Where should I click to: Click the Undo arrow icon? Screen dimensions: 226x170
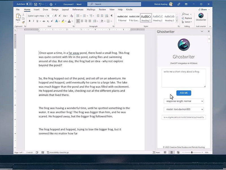pyautogui.click(x=41, y=4)
